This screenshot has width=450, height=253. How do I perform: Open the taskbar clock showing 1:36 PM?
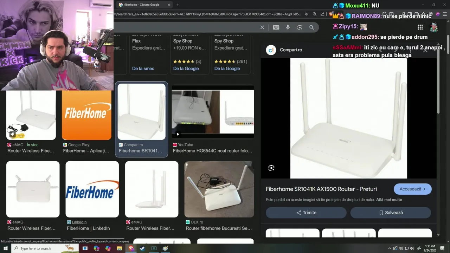coord(430,248)
